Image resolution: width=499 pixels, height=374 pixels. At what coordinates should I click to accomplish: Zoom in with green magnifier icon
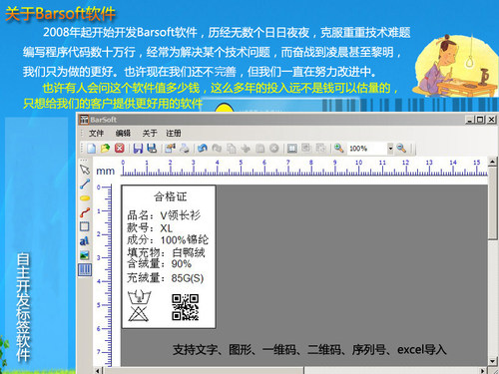339,148
